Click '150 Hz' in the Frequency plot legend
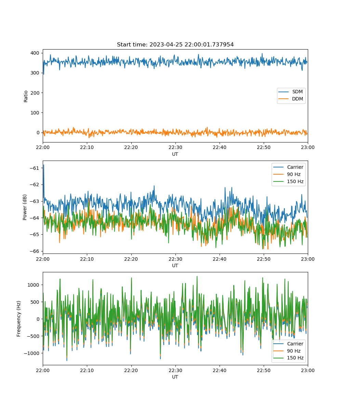342x410 pixels. click(295, 358)
